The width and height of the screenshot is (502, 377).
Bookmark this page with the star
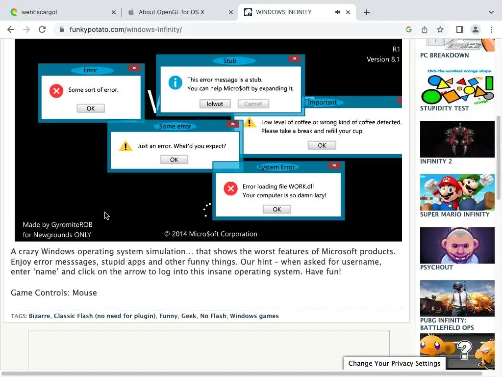pyautogui.click(x=440, y=29)
